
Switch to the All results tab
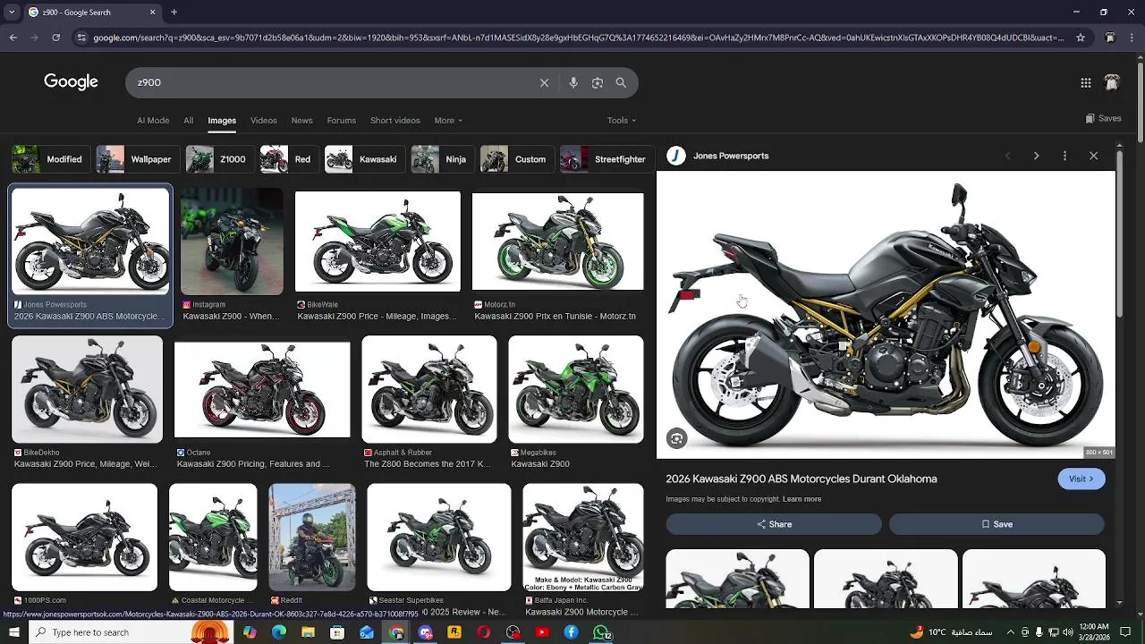tap(188, 120)
